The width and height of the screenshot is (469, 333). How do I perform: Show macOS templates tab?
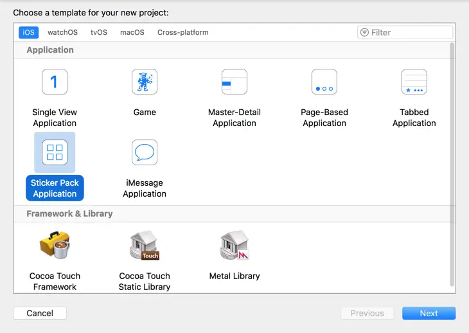click(x=132, y=32)
